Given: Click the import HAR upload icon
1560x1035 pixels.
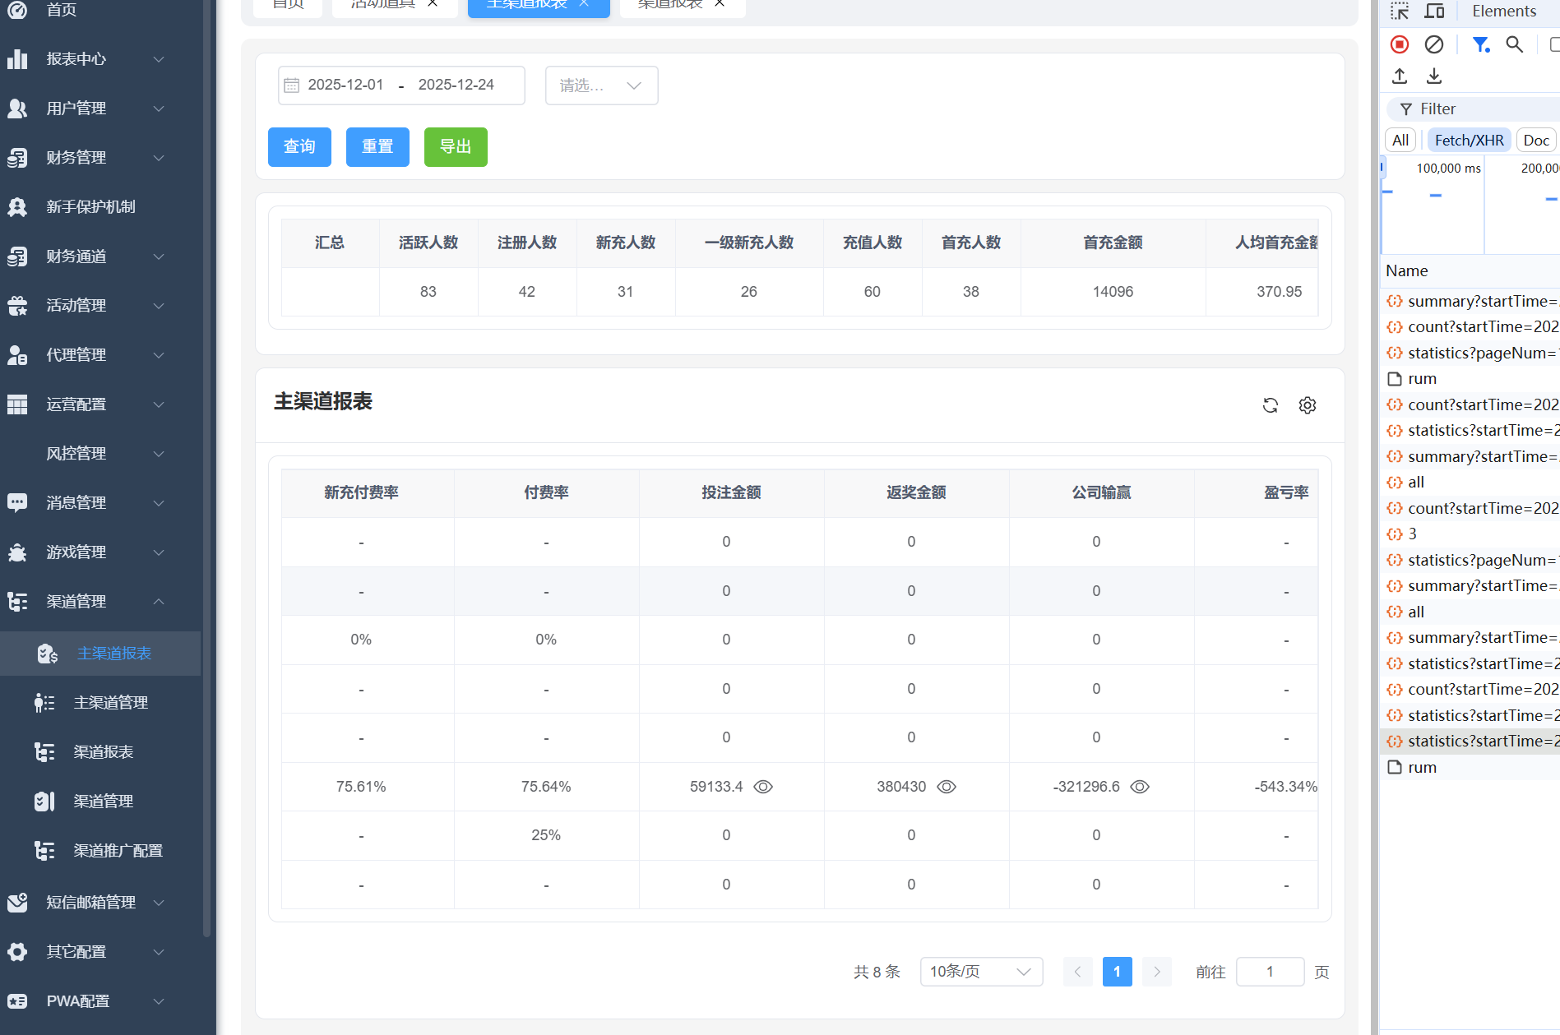Looking at the screenshot, I should [1400, 76].
